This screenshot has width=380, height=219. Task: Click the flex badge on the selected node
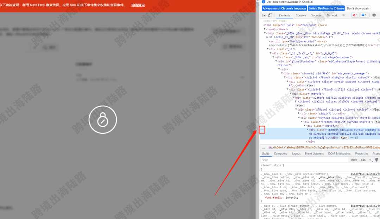click(x=344, y=138)
